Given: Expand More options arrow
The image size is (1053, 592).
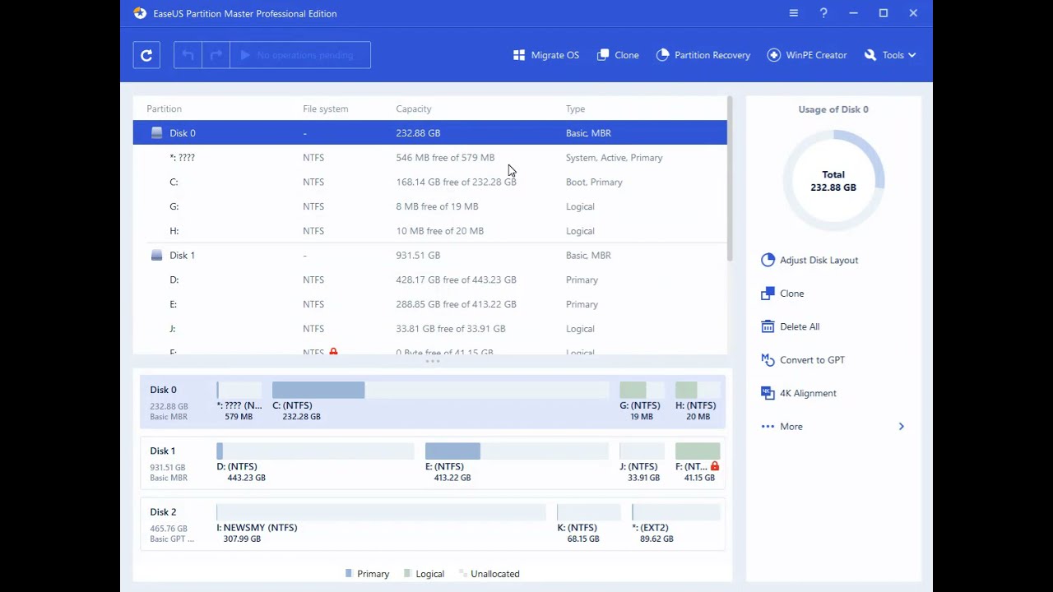Looking at the screenshot, I should pyautogui.click(x=901, y=426).
